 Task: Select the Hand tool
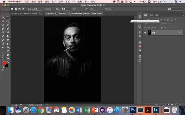click(x=8, y=55)
